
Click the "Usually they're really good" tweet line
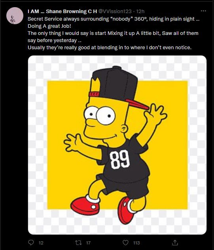point(110,48)
